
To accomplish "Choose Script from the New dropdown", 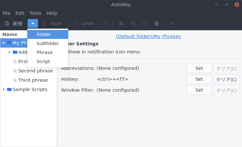I will pyautogui.click(x=48, y=61).
